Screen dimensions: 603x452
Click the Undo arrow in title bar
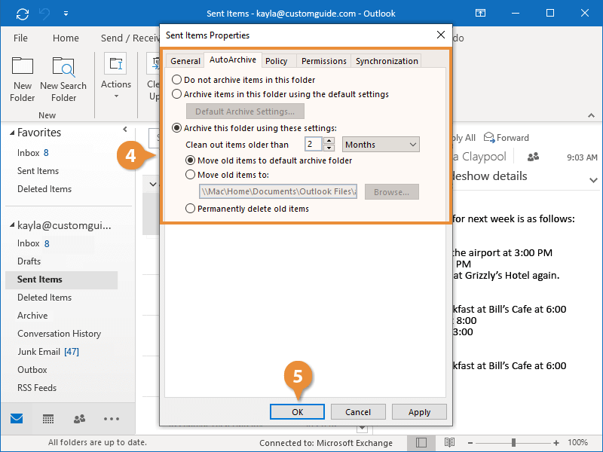44,14
